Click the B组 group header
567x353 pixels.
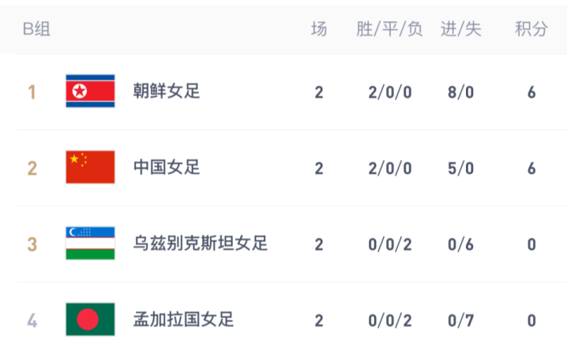tap(36, 30)
